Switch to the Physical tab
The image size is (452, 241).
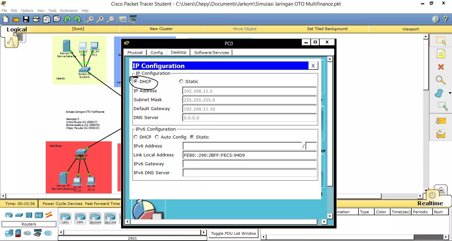135,52
